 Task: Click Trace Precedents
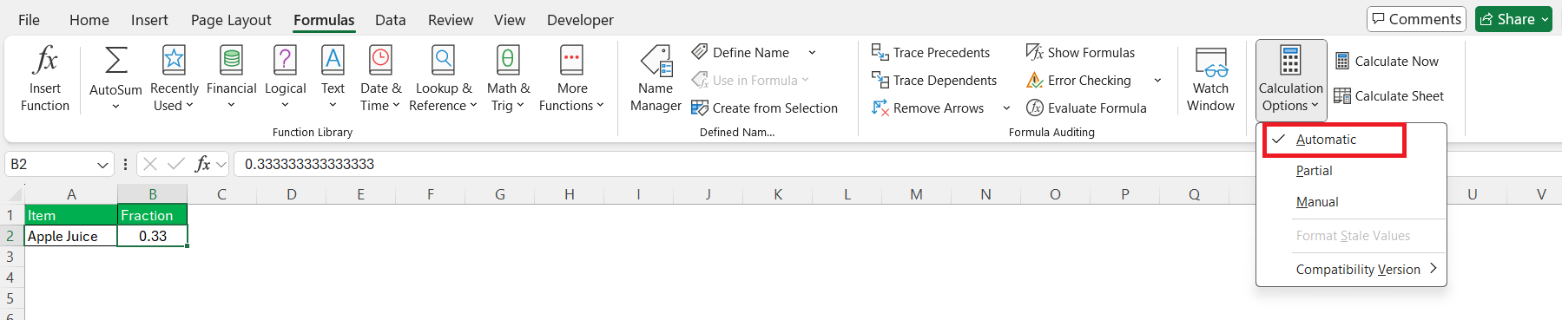click(x=931, y=53)
